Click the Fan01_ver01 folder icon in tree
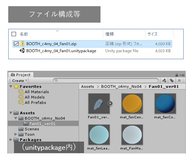This screenshot has height=158, width=194. click(26, 123)
